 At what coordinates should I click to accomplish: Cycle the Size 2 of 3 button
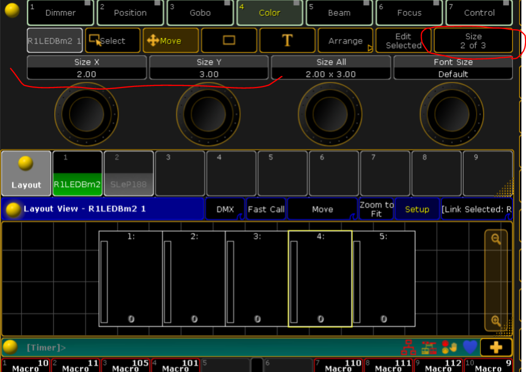point(473,40)
